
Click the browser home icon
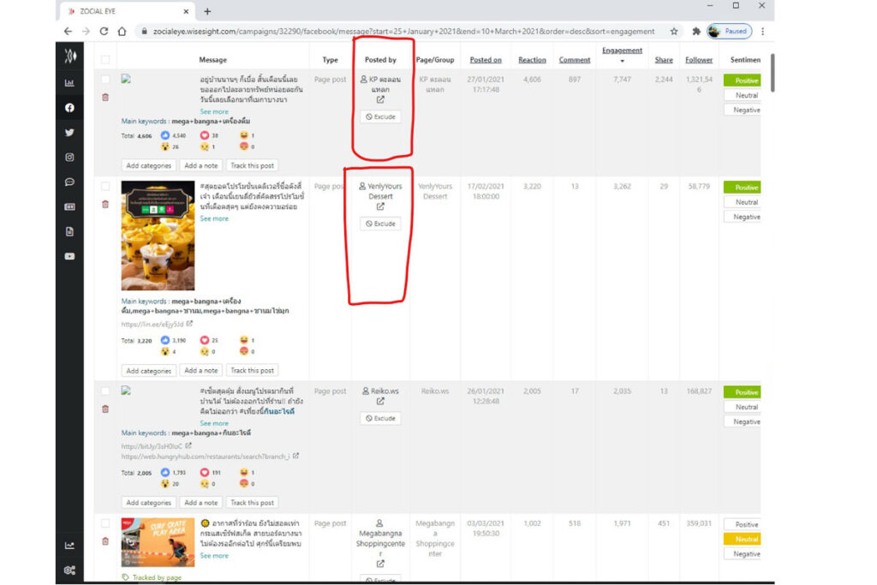[122, 32]
